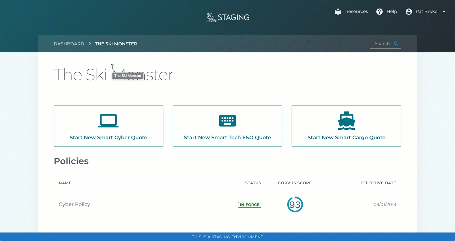
Task: Click the STATUS column header
Action: (253, 183)
